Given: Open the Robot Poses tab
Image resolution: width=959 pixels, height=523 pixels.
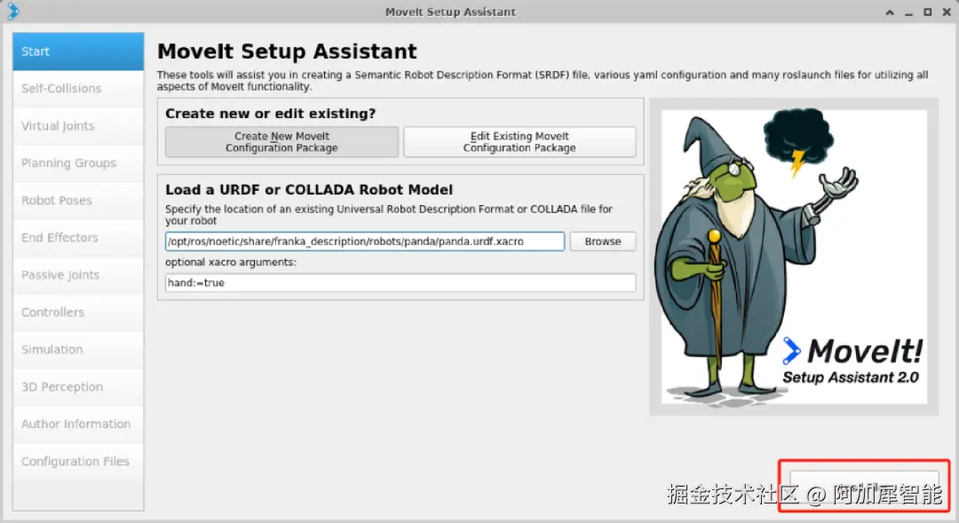Looking at the screenshot, I should point(78,201).
